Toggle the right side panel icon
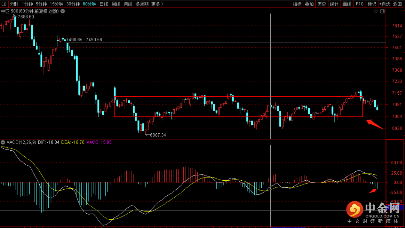Viewport: 405px width, 228px height. (x=382, y=12)
